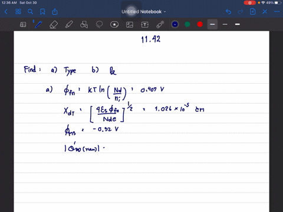
Task: Activate the Laser pointer tool
Action: pos(160,25)
